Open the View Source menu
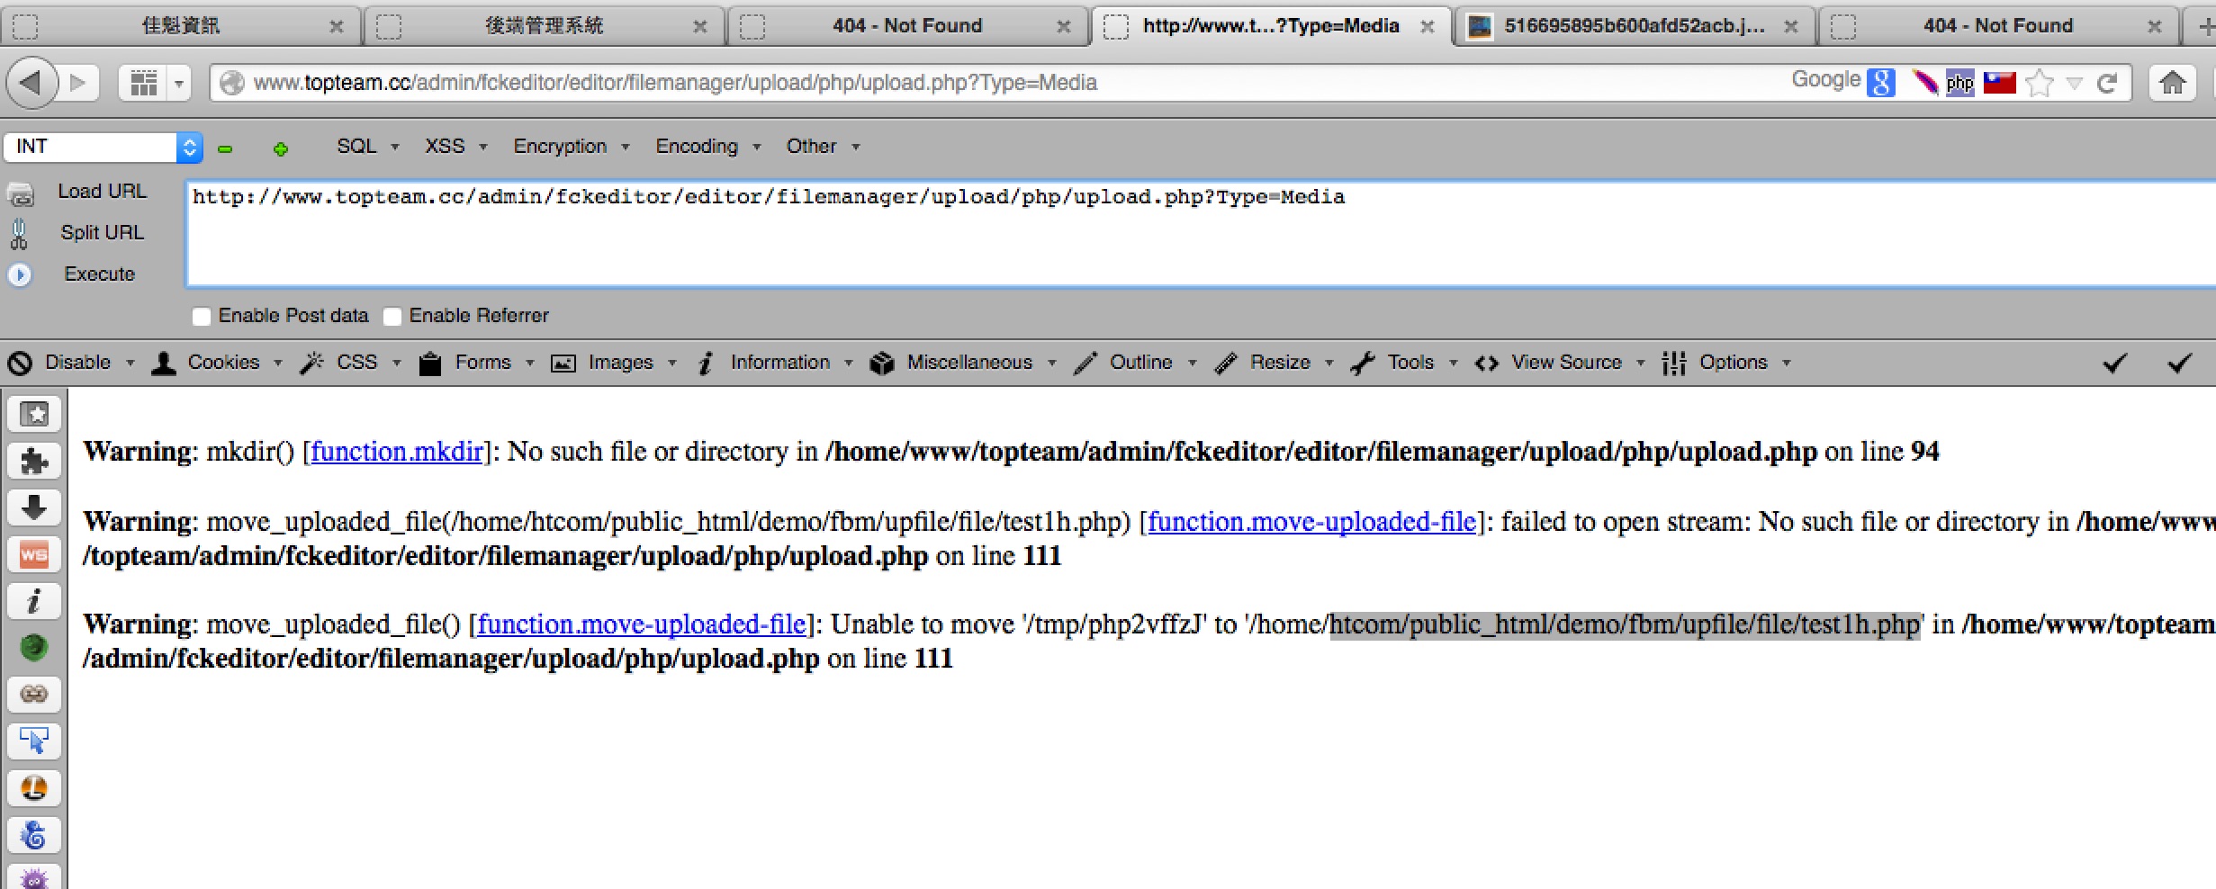 1560,363
